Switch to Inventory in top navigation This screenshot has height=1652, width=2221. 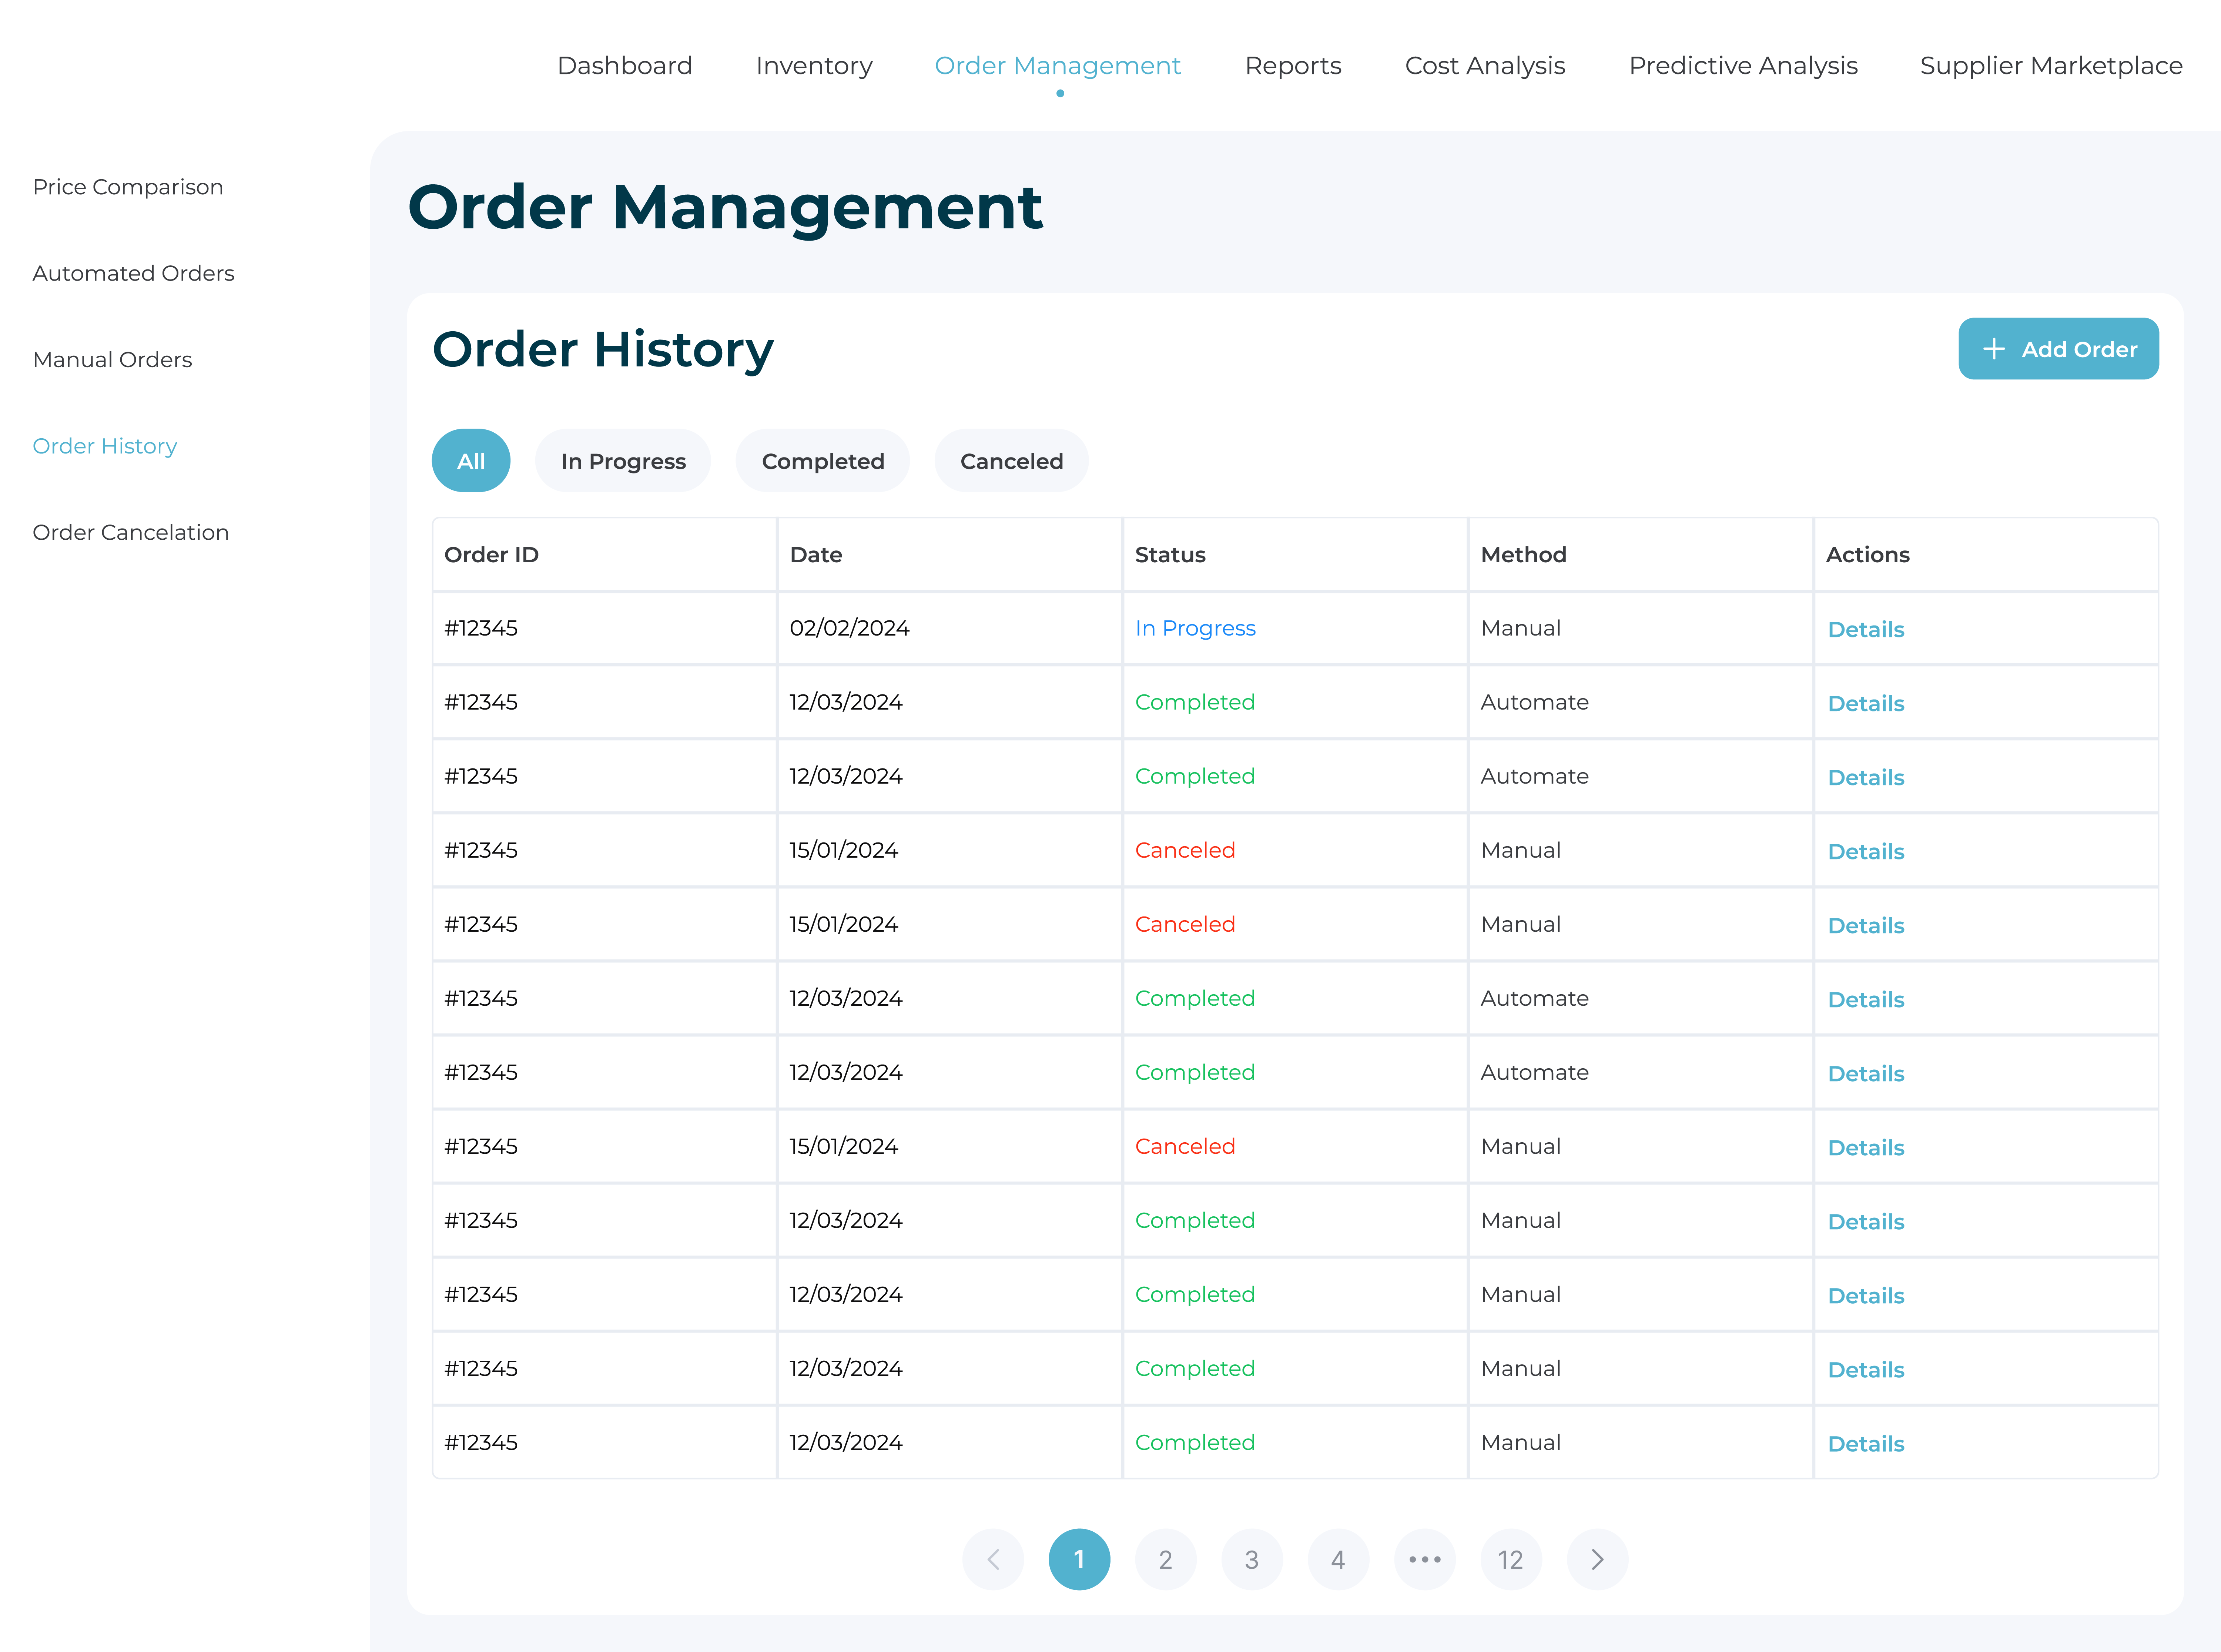814,66
